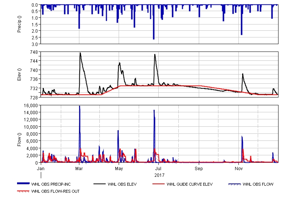
Task: Click the Nov label on the time axis
Action: click(238, 168)
